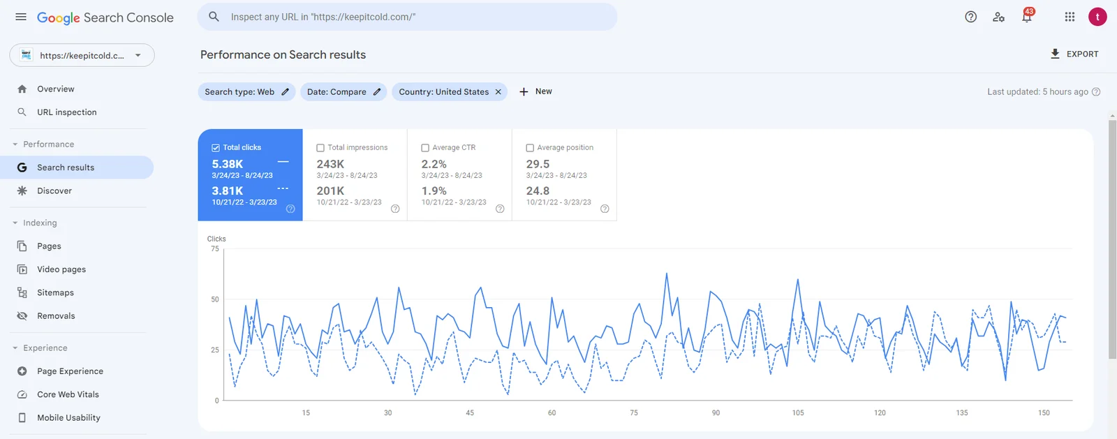Click the New filter button

coord(536,91)
